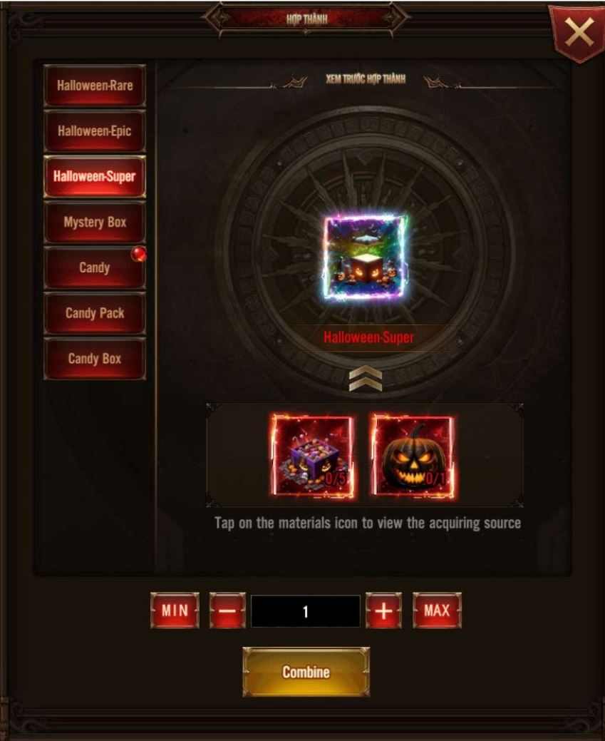Viewport: 605px width, 741px height.
Task: Tap the red notification dot on Candy
Action: click(138, 254)
